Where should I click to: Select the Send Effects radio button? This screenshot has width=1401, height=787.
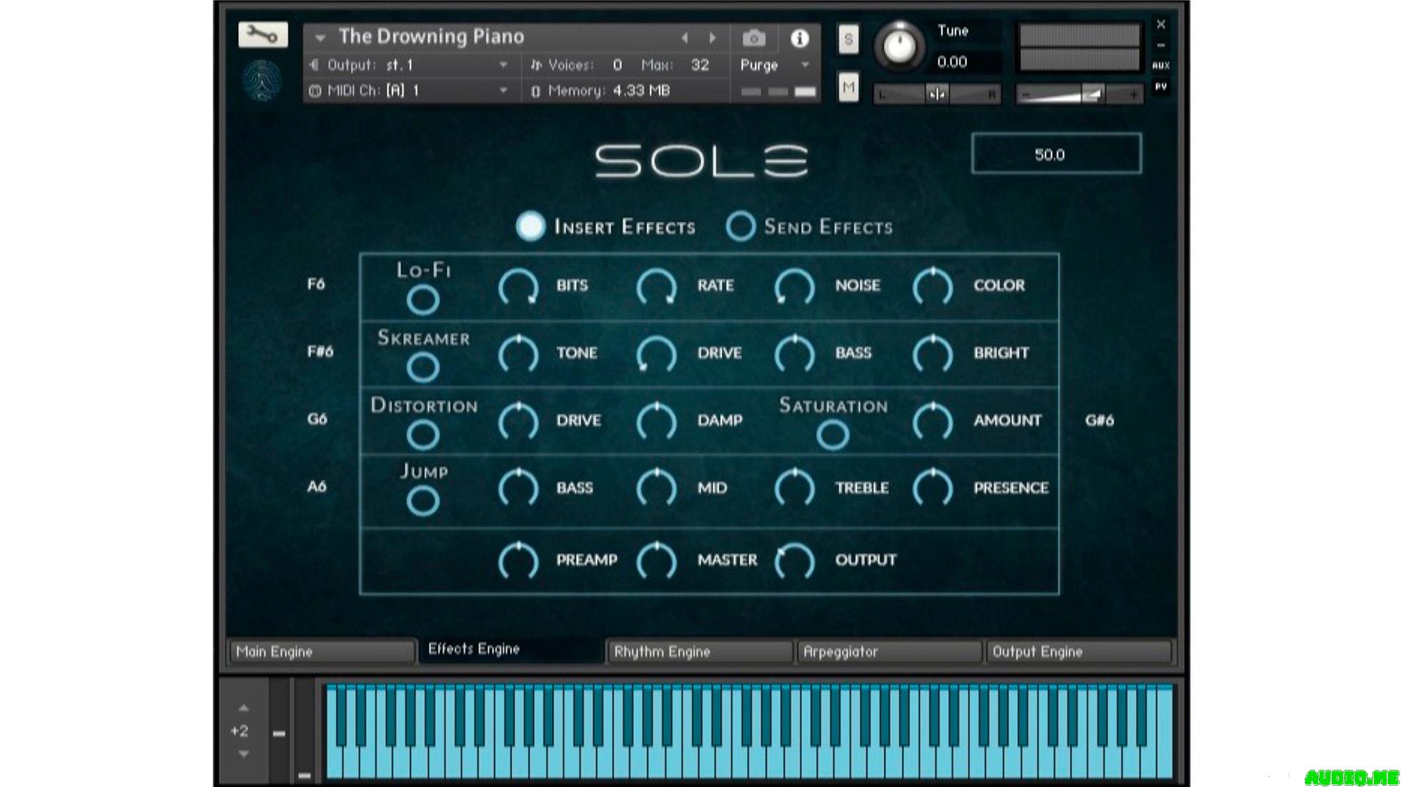click(x=740, y=226)
